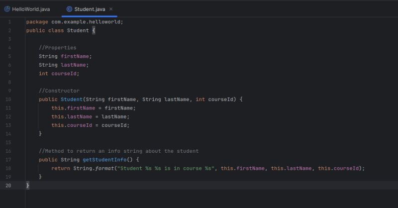398x208 pixels.
Task: Click the closing brace on line 20
Action: [x=28, y=186]
